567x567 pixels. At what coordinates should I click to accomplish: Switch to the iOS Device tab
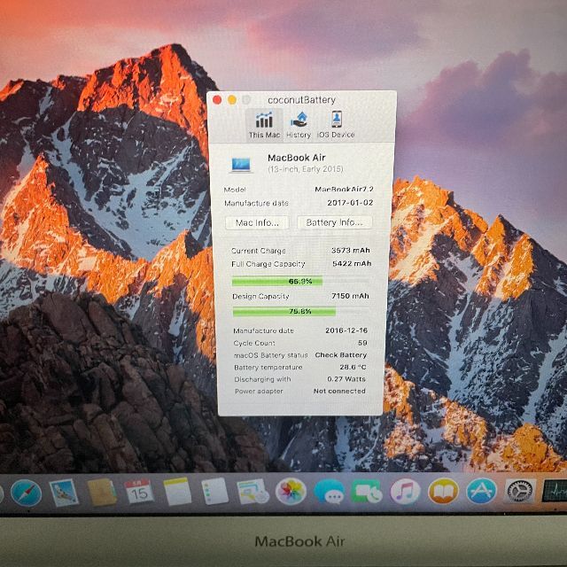click(336, 125)
